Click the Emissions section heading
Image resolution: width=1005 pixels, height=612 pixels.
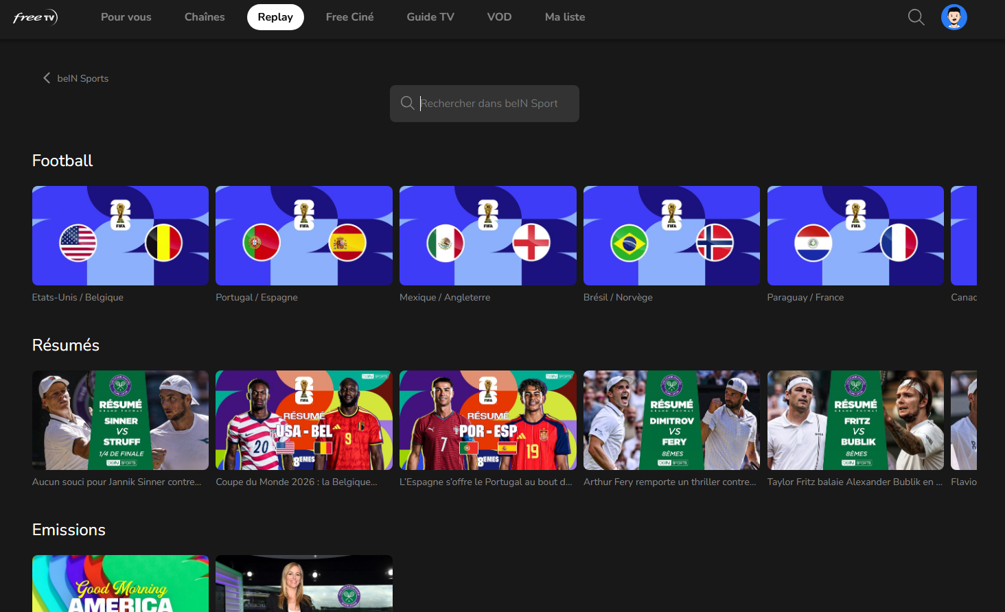tap(69, 530)
